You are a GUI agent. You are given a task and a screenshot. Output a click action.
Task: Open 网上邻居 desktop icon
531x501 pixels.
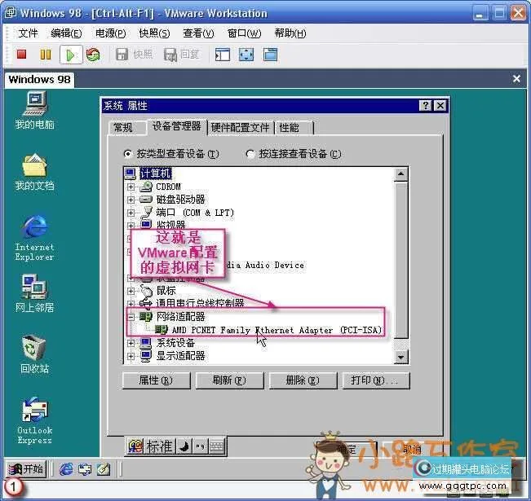pos(34,293)
